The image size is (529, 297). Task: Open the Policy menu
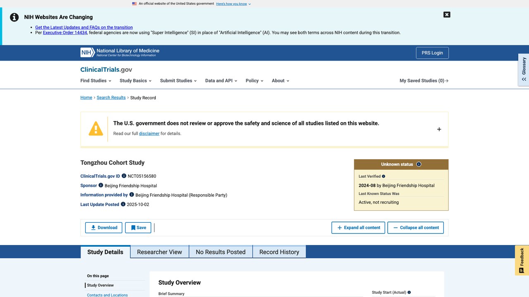click(x=255, y=81)
